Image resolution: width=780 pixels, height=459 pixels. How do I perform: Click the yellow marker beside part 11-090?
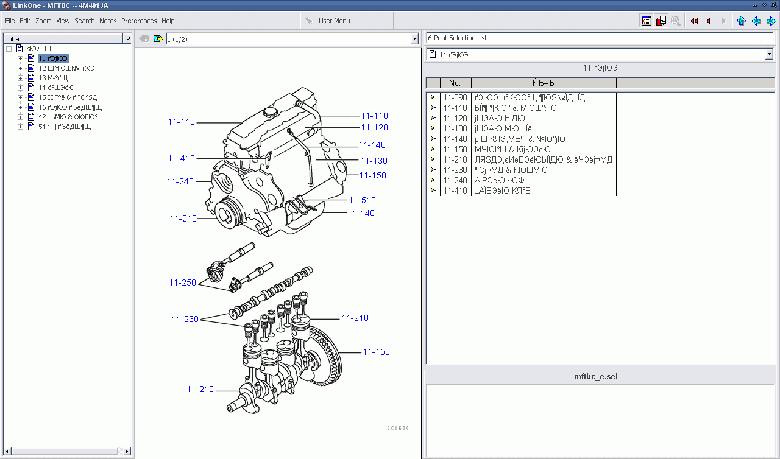coord(433,97)
